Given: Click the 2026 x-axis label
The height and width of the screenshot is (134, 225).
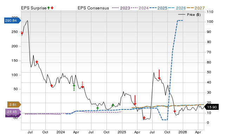Looking at the screenshot, I should coord(182,132).
